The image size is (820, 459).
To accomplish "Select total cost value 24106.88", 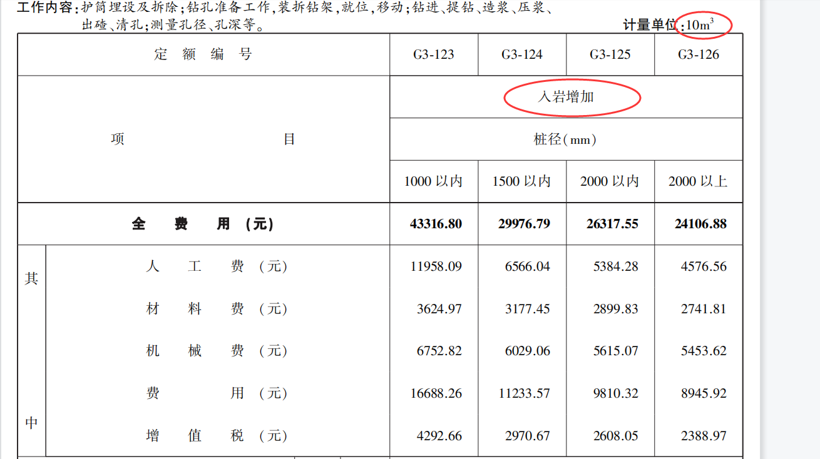I will point(701,224).
